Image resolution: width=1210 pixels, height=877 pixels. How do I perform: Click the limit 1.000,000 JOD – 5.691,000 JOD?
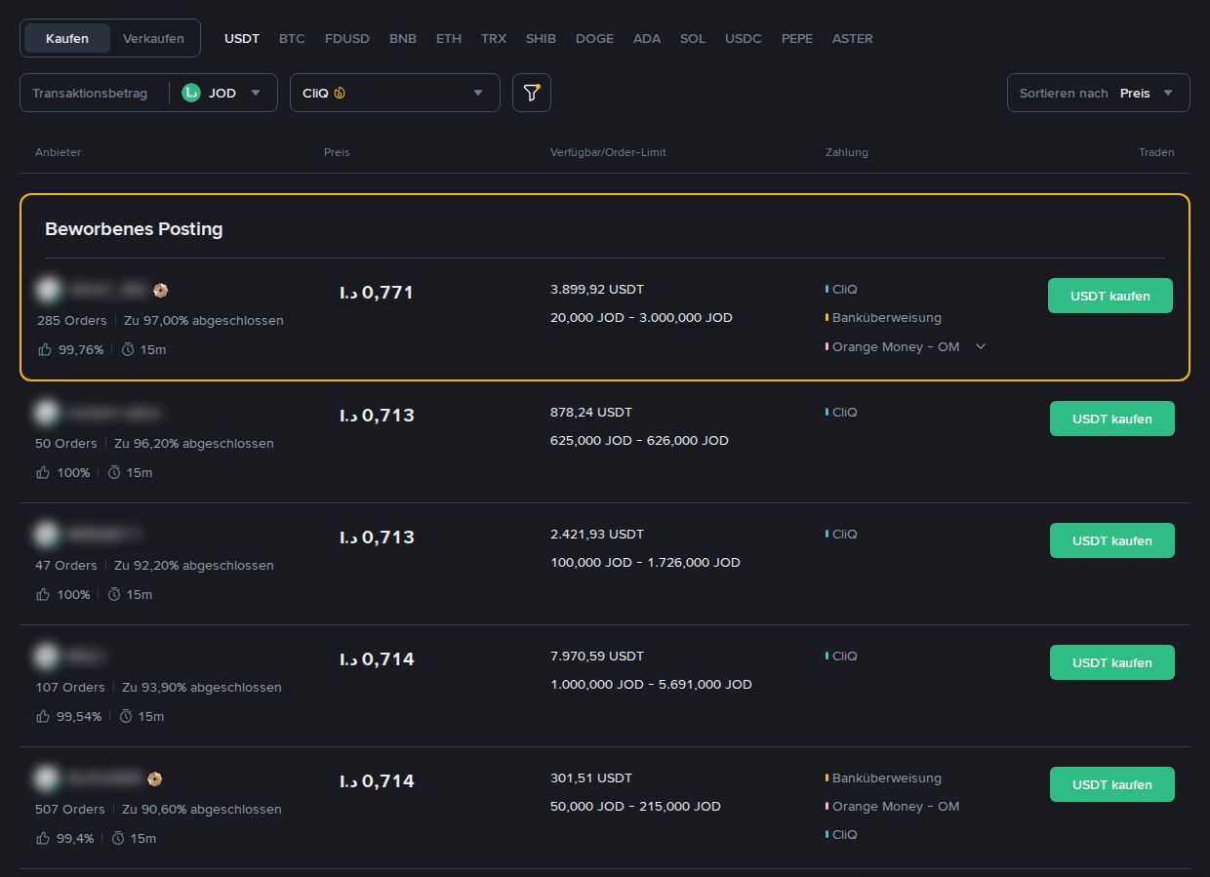pos(651,685)
